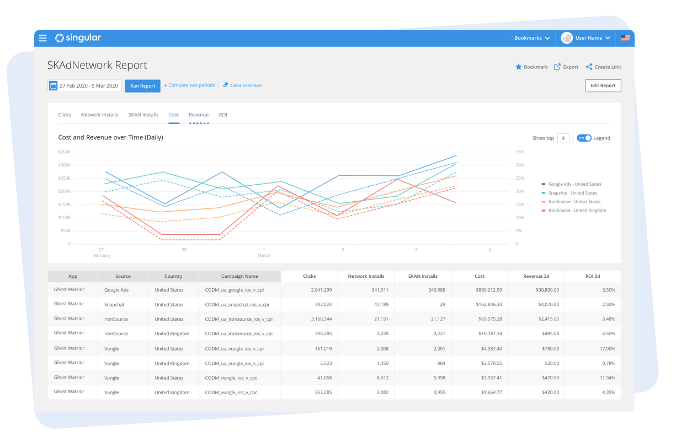
Task: Click the App column header
Action: 73,276
